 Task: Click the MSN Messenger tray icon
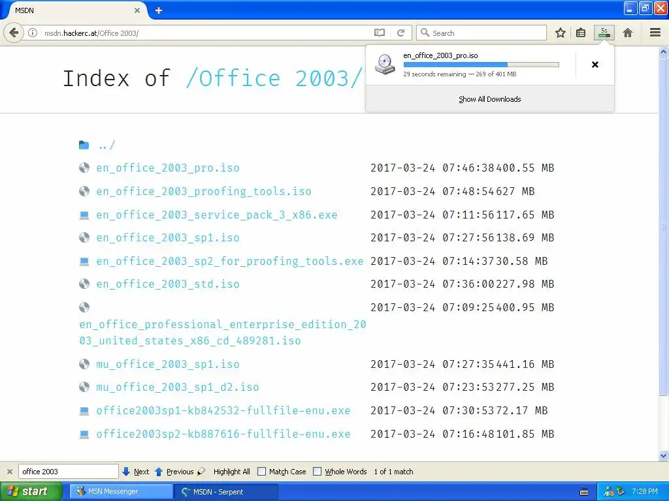coord(609,492)
